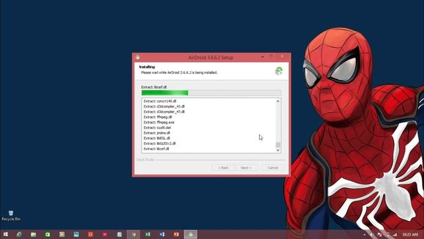The height and width of the screenshot is (239, 424).
Task: Open the orange-red taskbar app icon
Action: coord(91,234)
